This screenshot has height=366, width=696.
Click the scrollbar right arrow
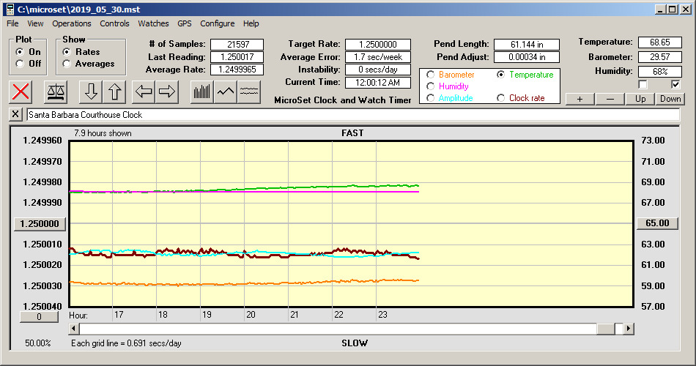click(x=629, y=329)
